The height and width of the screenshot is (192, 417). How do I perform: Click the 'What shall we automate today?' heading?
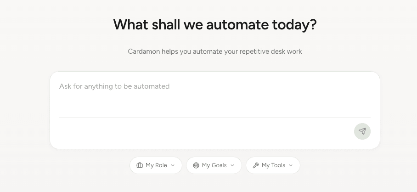point(215,24)
